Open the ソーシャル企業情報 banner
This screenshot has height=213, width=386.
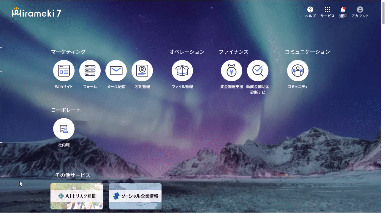[135, 196]
